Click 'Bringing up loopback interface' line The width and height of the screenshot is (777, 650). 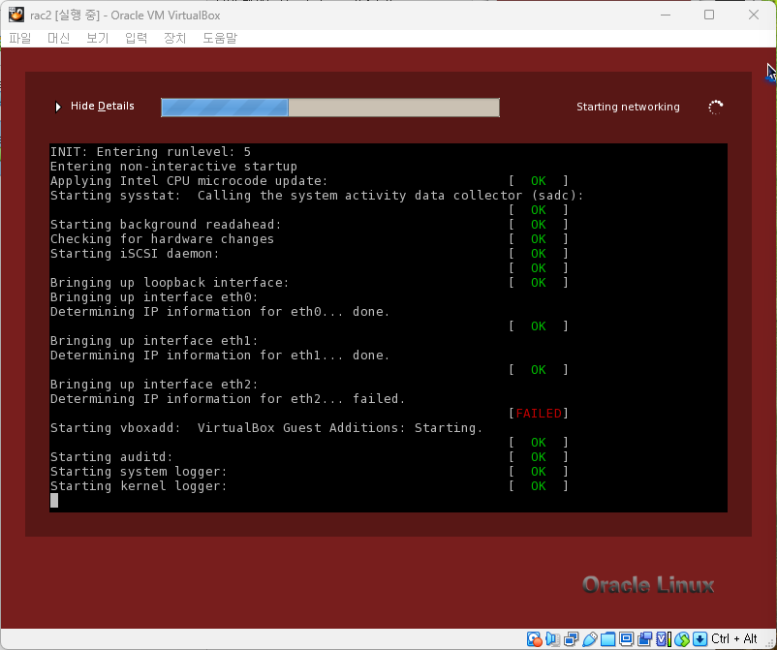pos(170,283)
